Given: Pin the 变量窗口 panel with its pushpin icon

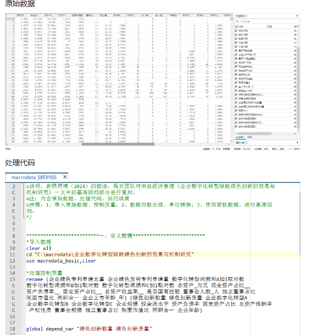Looking at the screenshot, I should click(297, 16).
